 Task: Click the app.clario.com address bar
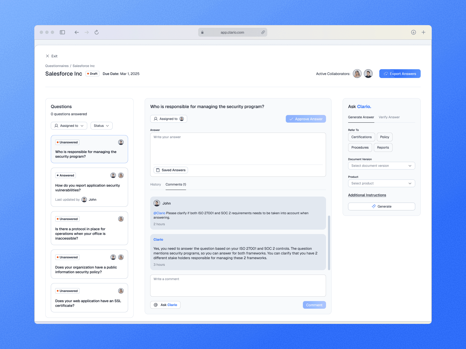(232, 32)
